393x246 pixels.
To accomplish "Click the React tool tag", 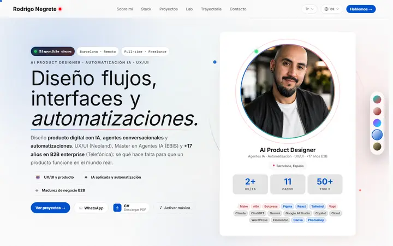I will pyautogui.click(x=301, y=206).
